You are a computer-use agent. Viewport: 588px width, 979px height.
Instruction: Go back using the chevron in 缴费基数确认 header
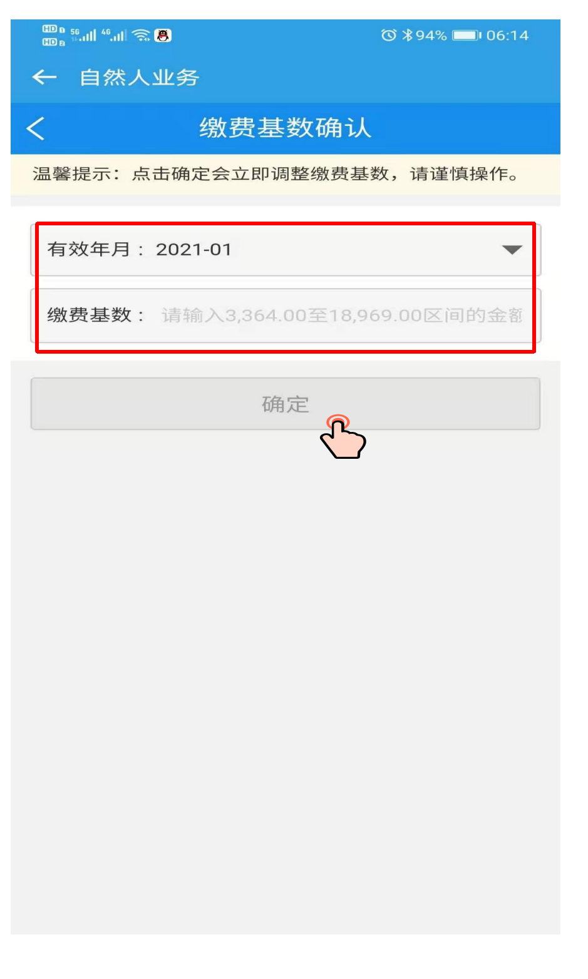[x=36, y=128]
